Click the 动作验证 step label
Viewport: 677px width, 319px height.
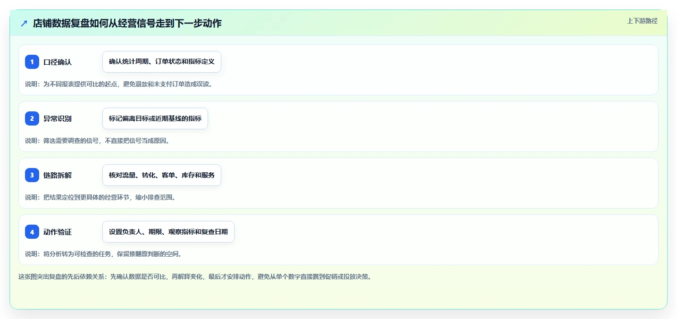point(58,232)
